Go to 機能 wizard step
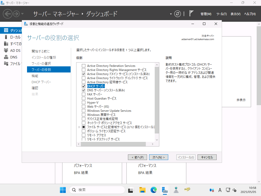Image resolution: width=261 pixels, height=196 pixels. point(35,76)
